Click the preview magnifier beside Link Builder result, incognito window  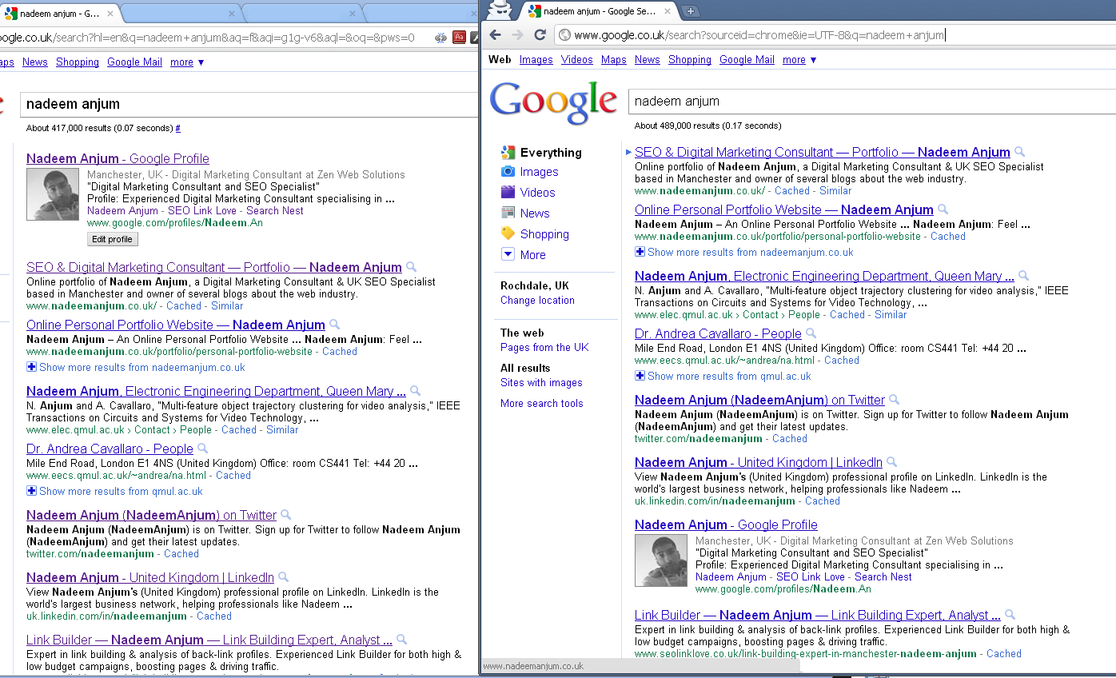tap(1010, 615)
